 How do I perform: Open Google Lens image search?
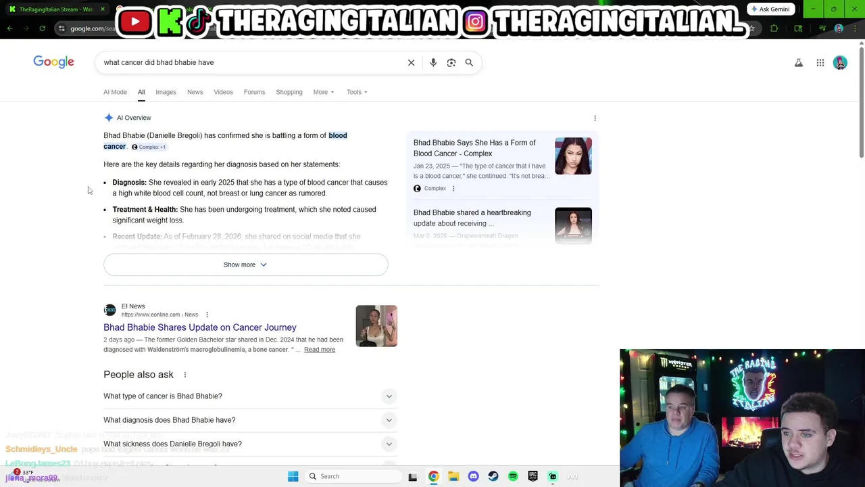[x=451, y=62]
